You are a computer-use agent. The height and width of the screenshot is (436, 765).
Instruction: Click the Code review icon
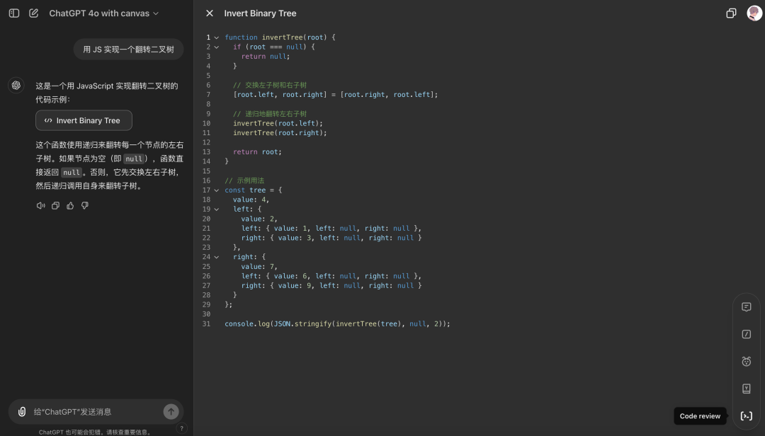[746, 416]
